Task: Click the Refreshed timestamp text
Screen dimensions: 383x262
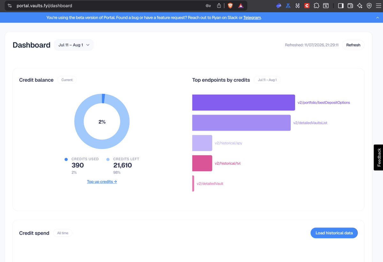Action: [x=312, y=45]
